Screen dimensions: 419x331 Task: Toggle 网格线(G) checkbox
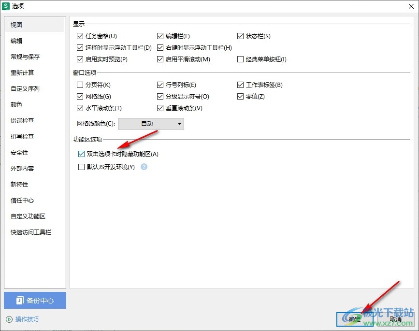[x=80, y=97]
